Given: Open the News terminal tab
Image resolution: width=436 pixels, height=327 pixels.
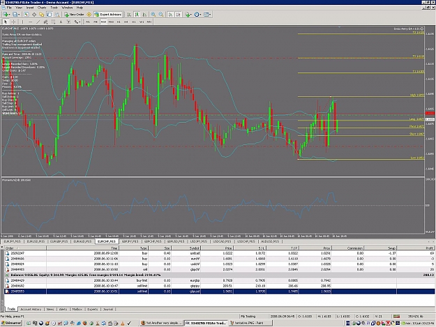Looking at the screenshot, I should (x=50, y=309).
